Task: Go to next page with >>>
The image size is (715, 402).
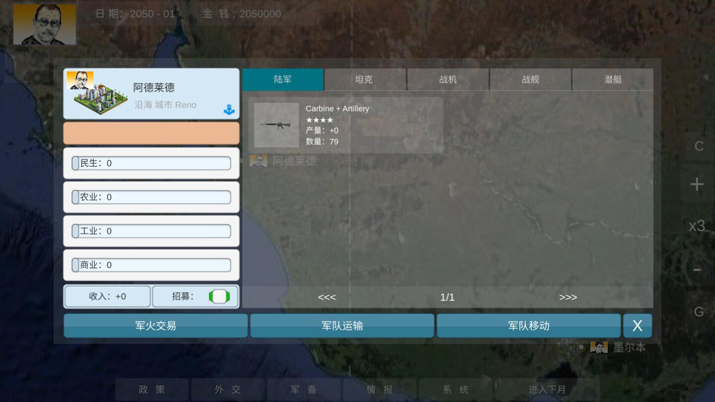Action: tap(568, 297)
